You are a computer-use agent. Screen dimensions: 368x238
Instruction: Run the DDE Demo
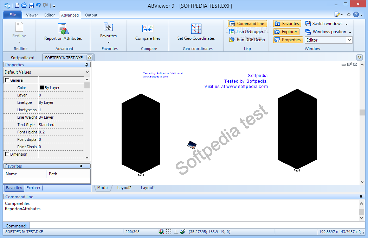(x=247, y=40)
